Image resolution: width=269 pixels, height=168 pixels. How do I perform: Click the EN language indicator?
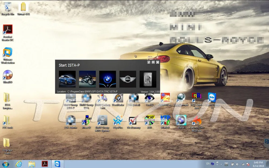(x=208, y=164)
